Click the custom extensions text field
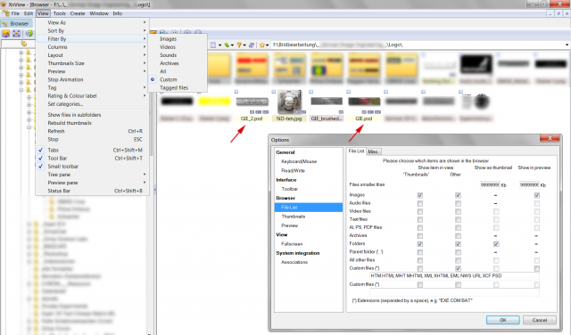This screenshot has height=335, width=571. 454,276
